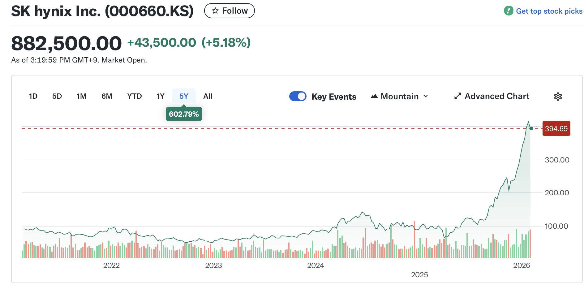584x289 pixels.
Task: Click the Advanced Chart expand arrows icon
Action: pyautogui.click(x=457, y=96)
